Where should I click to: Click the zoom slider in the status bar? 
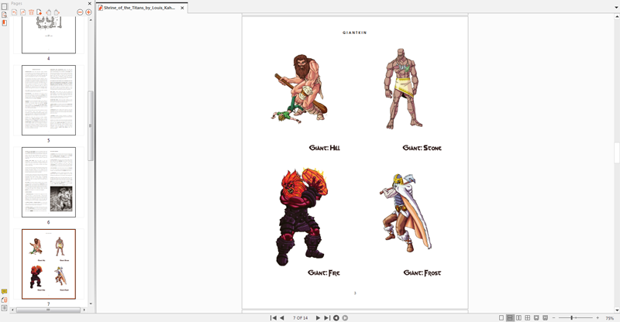(572, 318)
